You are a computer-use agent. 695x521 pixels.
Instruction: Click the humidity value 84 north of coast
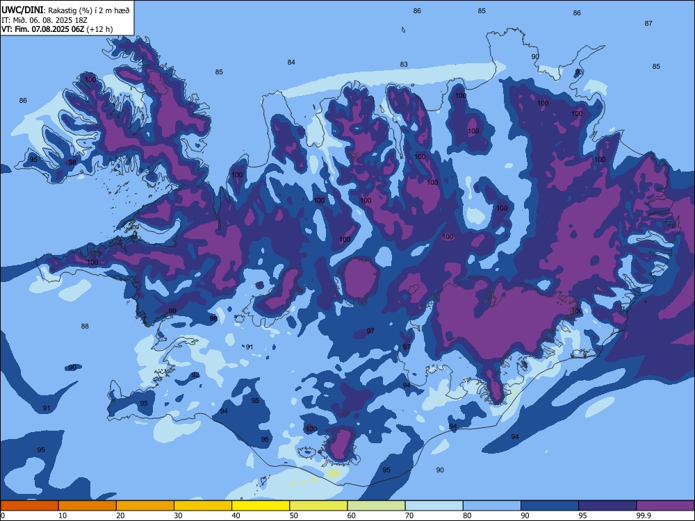[x=291, y=62]
